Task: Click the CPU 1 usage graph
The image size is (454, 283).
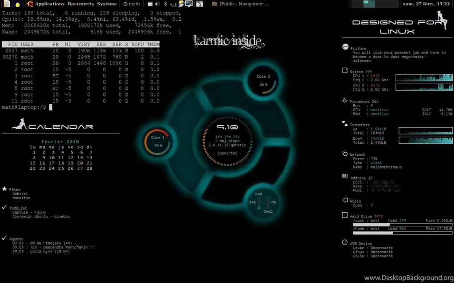Action: [x=424, y=77]
